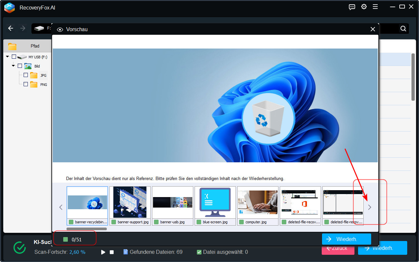
Task: Preview the banner-recyclebin thumbnail image
Action: tap(87, 202)
